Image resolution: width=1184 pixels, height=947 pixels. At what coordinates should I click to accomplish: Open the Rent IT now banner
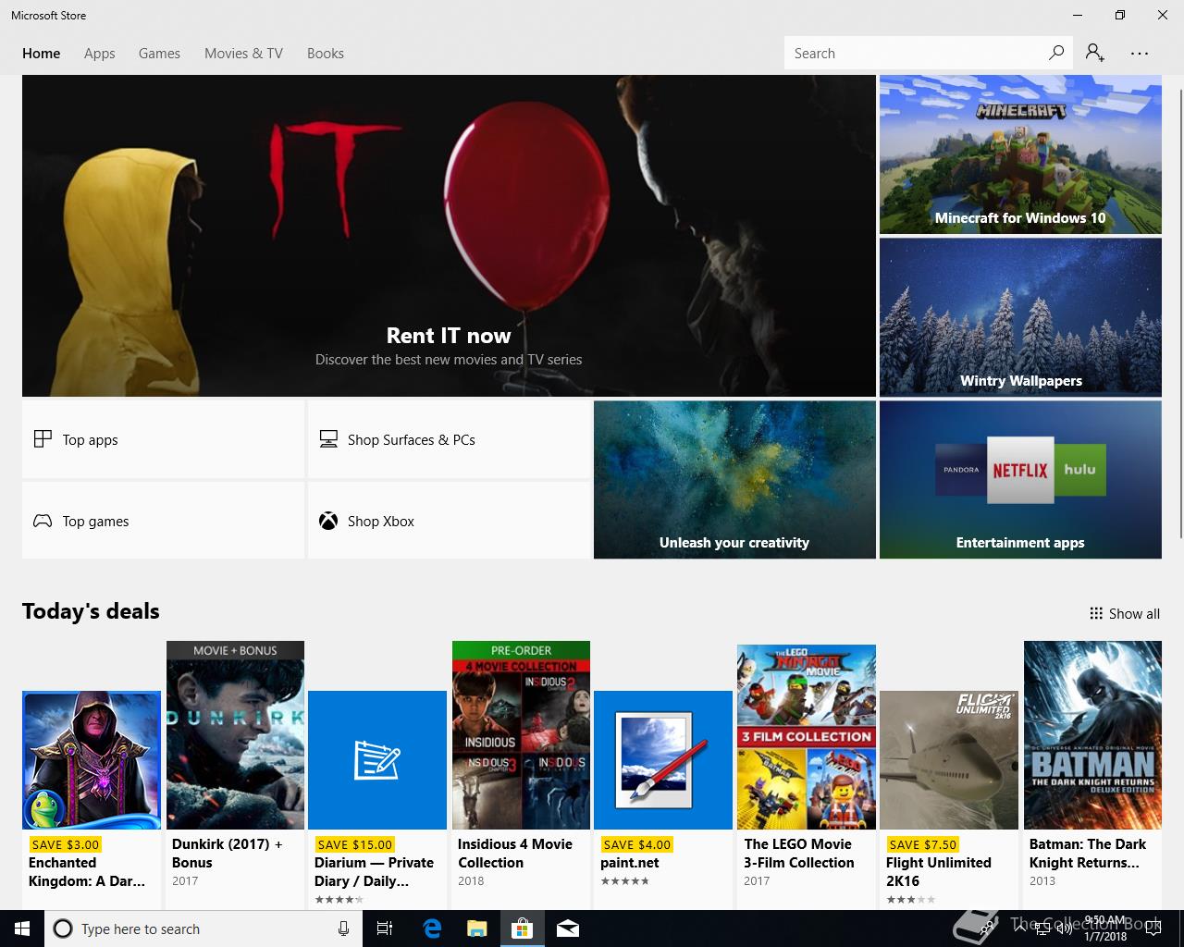tap(449, 236)
